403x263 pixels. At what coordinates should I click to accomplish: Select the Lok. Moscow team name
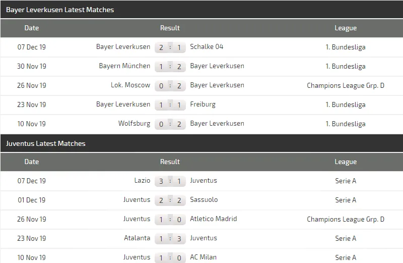[x=130, y=85]
